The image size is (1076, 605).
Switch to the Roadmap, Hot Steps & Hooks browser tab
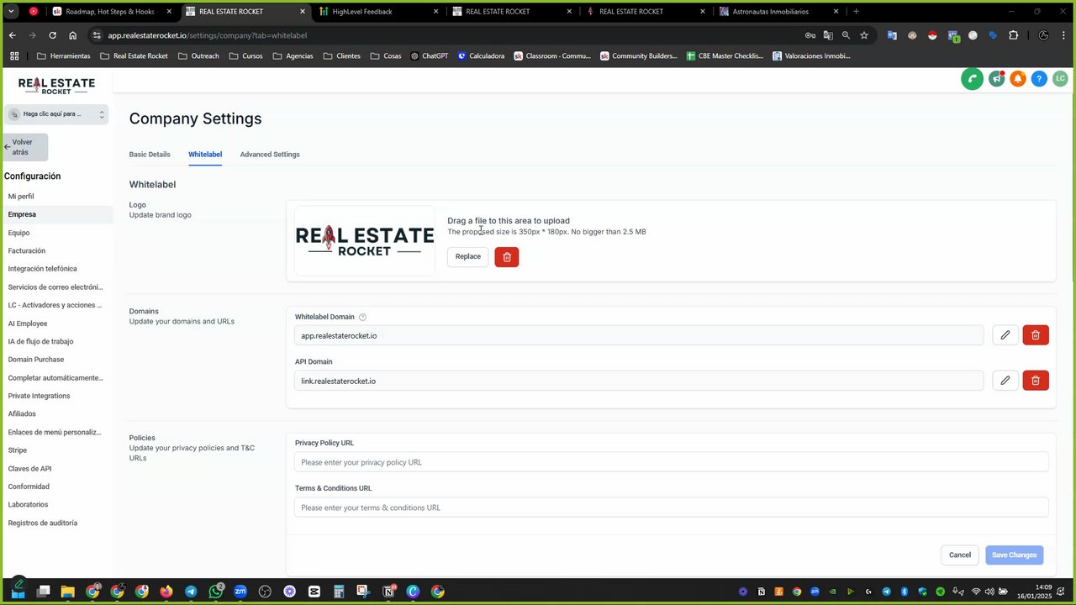(113, 12)
